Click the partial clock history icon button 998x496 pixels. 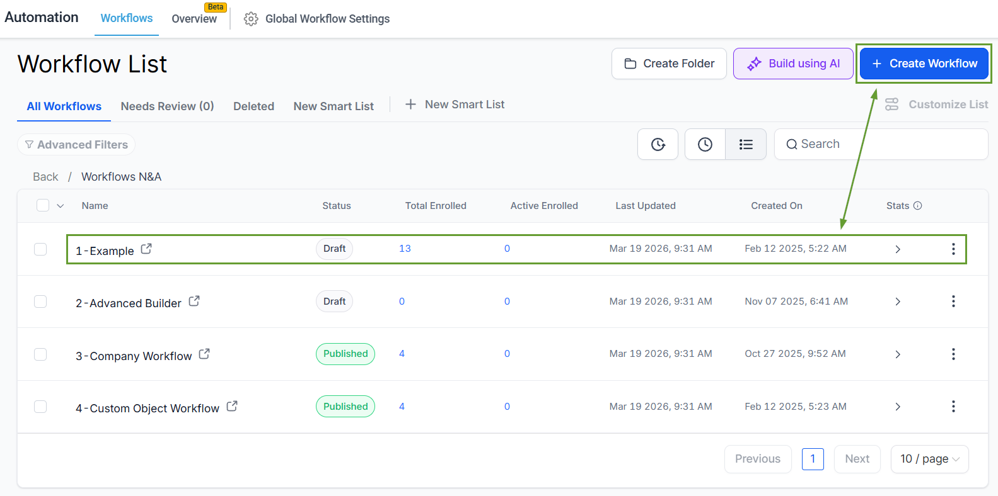[x=658, y=145]
